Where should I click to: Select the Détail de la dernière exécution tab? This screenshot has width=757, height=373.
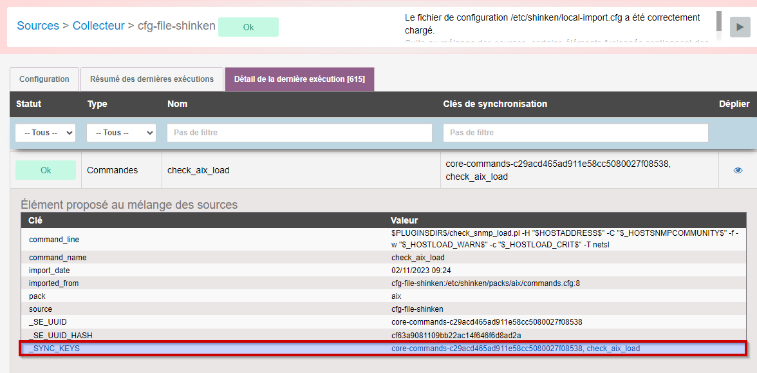299,79
